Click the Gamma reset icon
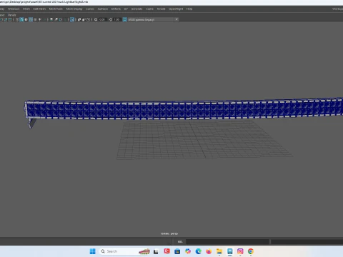This screenshot has height=257, width=343. pyautogui.click(x=110, y=19)
